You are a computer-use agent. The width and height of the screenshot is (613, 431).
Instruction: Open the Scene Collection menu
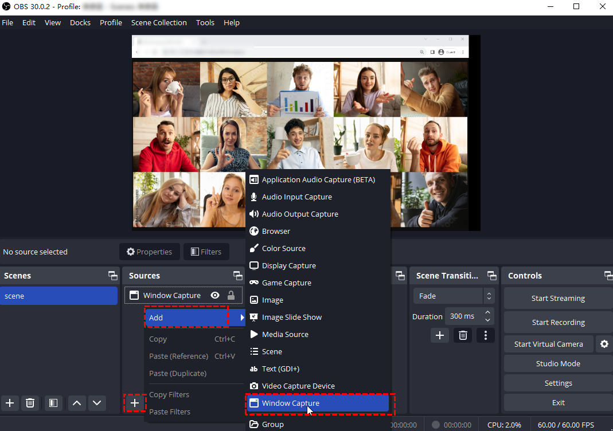159,22
